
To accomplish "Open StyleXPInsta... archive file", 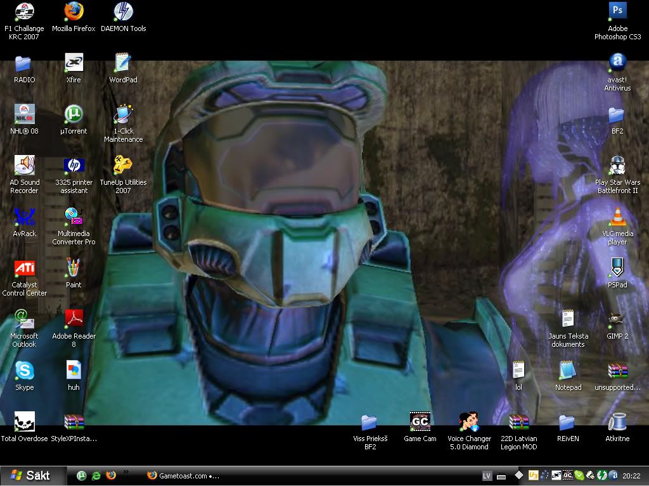I will pyautogui.click(x=74, y=427).
